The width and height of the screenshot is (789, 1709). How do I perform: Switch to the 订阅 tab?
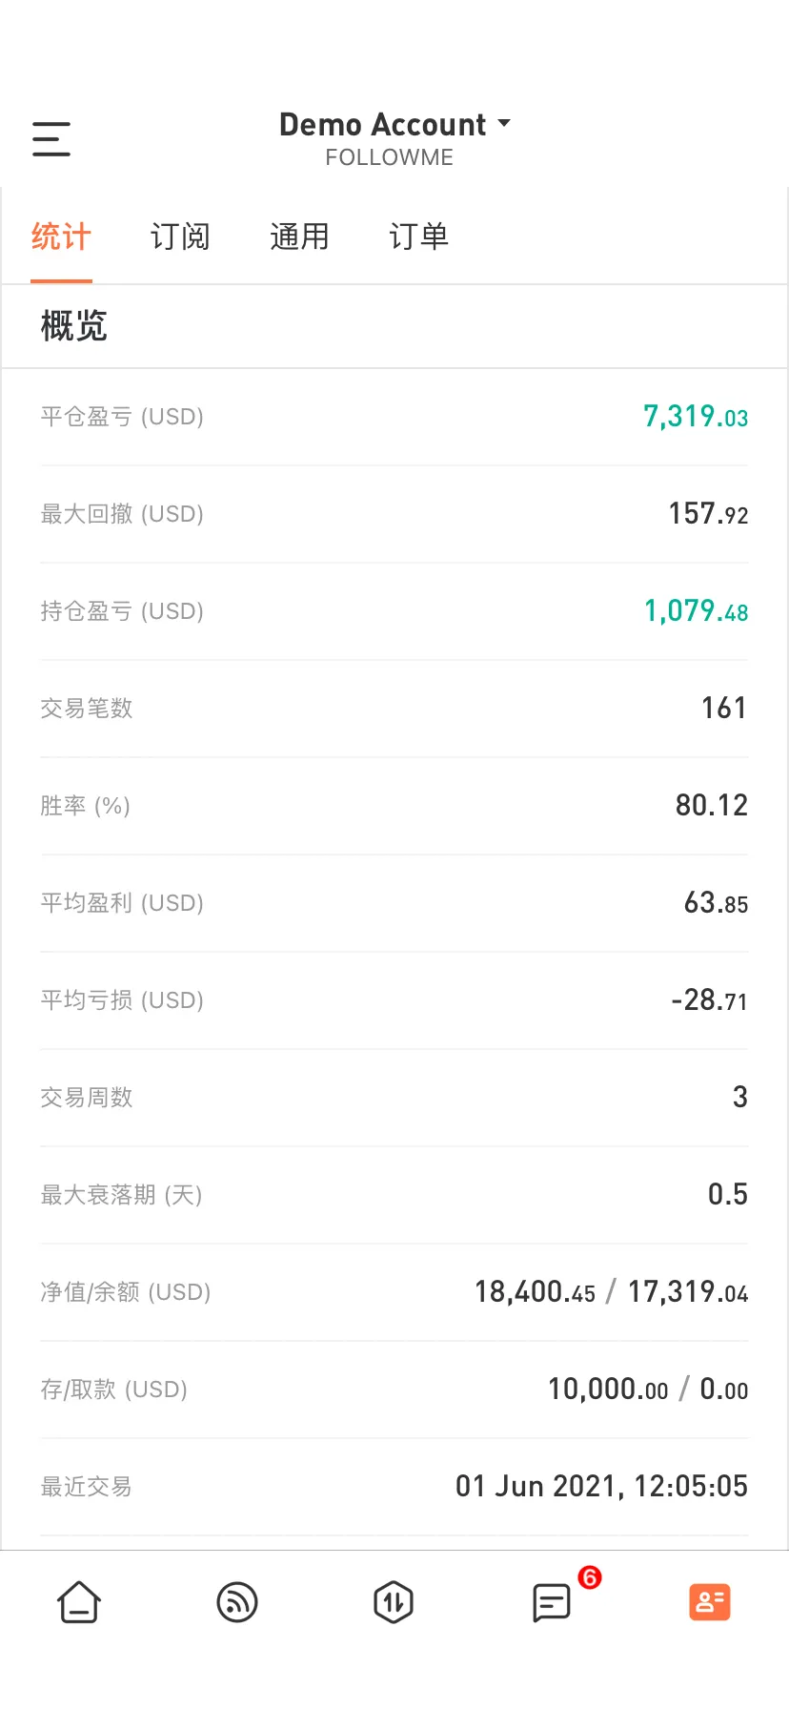[180, 237]
